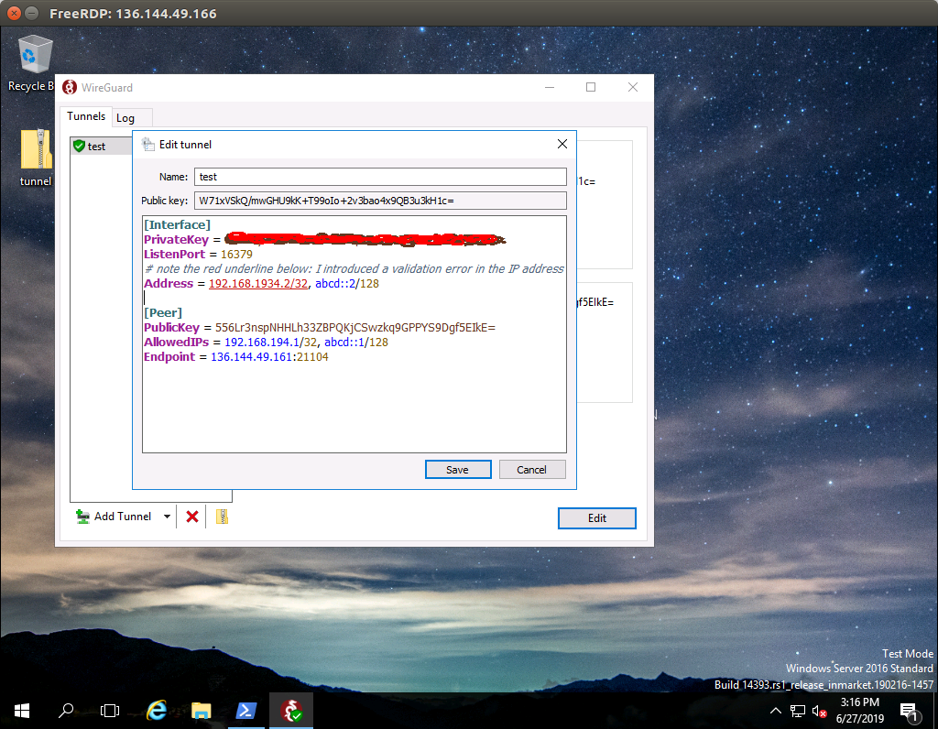This screenshot has height=729, width=938.
Task: Click the taskbar search magnifier icon
Action: pyautogui.click(x=66, y=711)
